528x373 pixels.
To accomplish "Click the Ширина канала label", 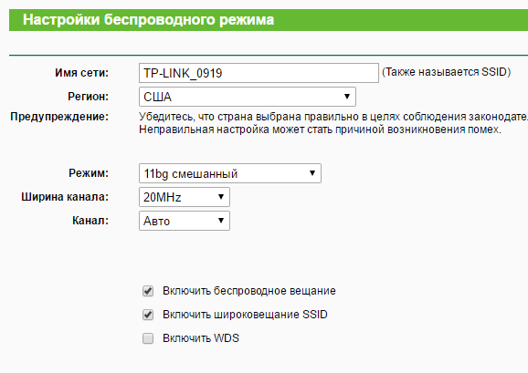I will (x=65, y=197).
